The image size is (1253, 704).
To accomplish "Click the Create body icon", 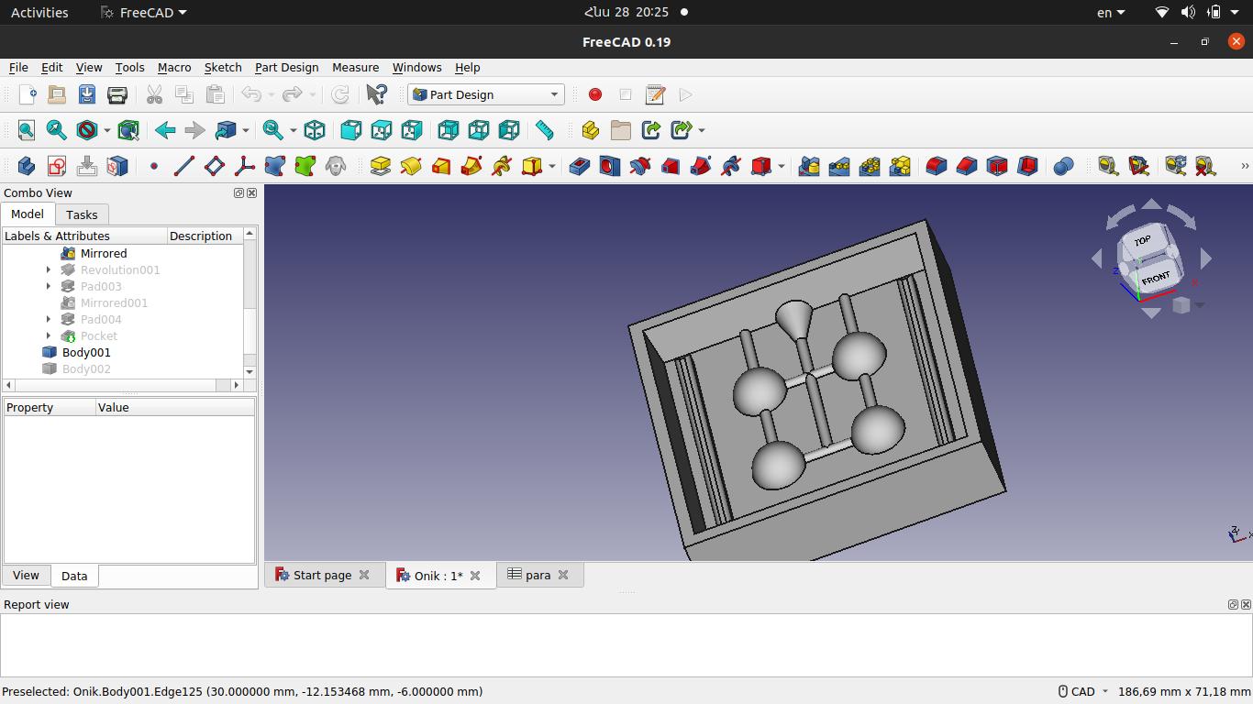I will (27, 166).
